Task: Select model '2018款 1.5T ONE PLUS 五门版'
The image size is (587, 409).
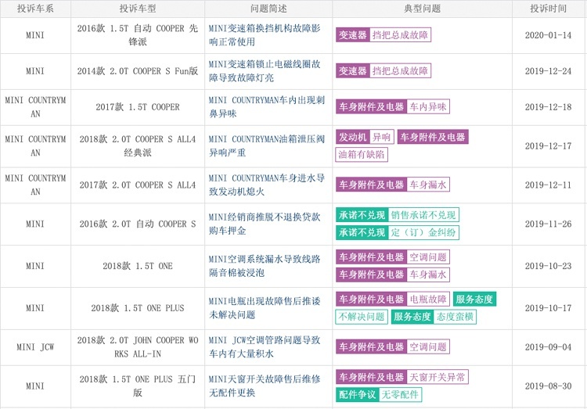Action: point(138,386)
